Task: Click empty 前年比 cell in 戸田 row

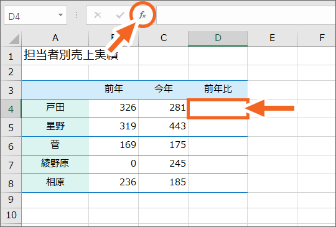Action: pyautogui.click(x=218, y=108)
